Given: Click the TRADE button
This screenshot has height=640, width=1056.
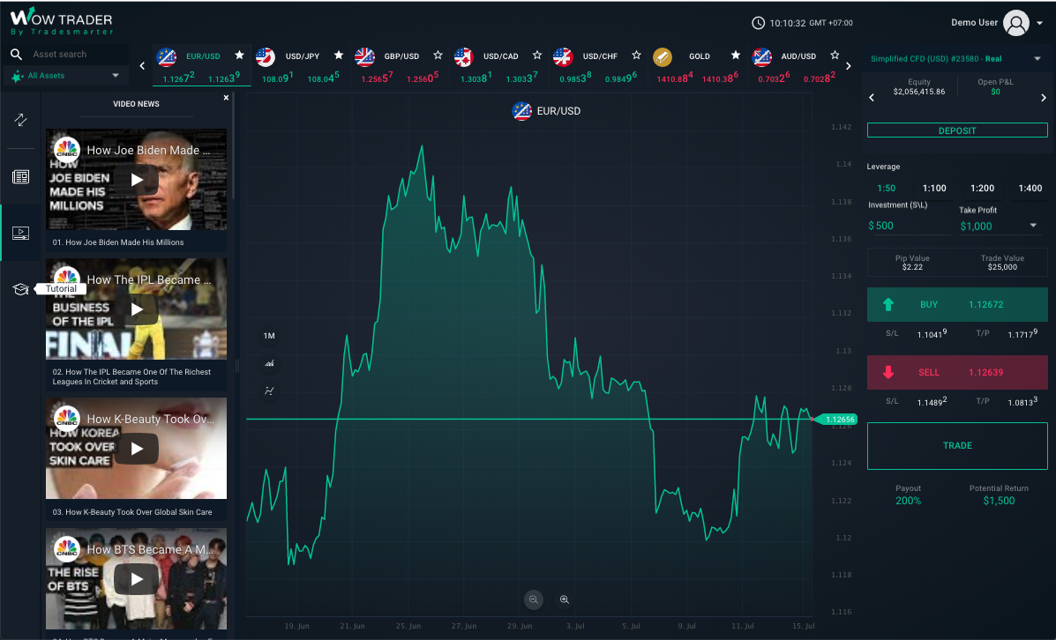Looking at the screenshot, I should click(x=957, y=445).
